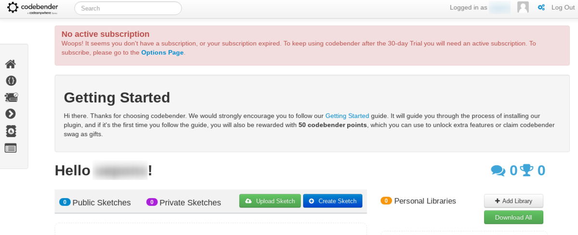The image size is (578, 235).
Task: Click the blue speech bubbles icon
Action: 498,170
